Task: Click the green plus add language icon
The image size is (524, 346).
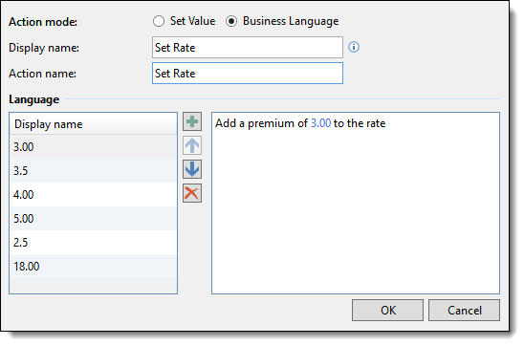Action: 192,121
